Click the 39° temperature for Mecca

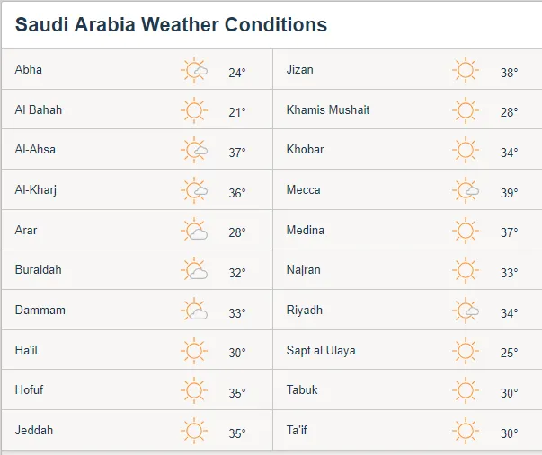pos(509,193)
